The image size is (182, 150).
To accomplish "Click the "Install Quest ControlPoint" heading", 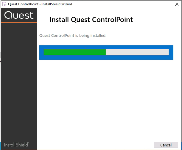I will pos(91,20).
